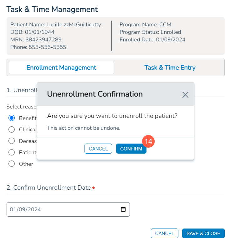The width and height of the screenshot is (231, 242).
Task: Close the Unenrollment Confirmation dialog with X
Action: click(x=185, y=95)
